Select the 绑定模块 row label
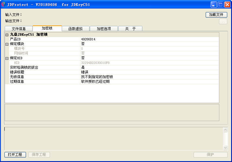The width and height of the screenshot is (232, 162). click(17, 44)
